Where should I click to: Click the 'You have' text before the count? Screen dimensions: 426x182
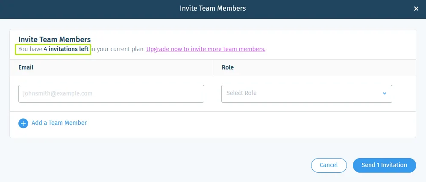pyautogui.click(x=30, y=49)
